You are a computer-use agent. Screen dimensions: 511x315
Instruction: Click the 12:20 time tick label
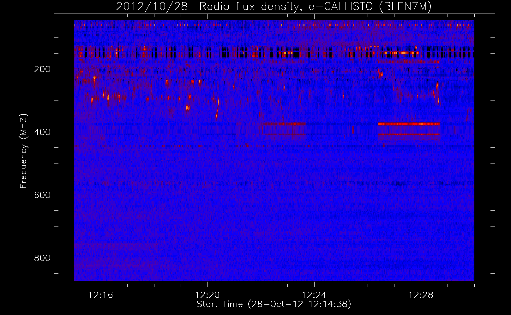point(207,295)
